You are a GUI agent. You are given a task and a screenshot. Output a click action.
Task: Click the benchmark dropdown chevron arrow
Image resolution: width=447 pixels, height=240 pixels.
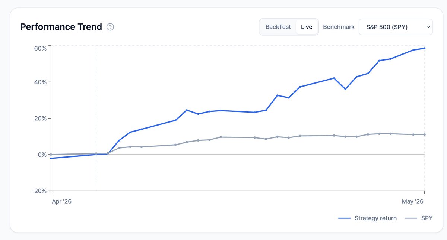click(x=428, y=27)
